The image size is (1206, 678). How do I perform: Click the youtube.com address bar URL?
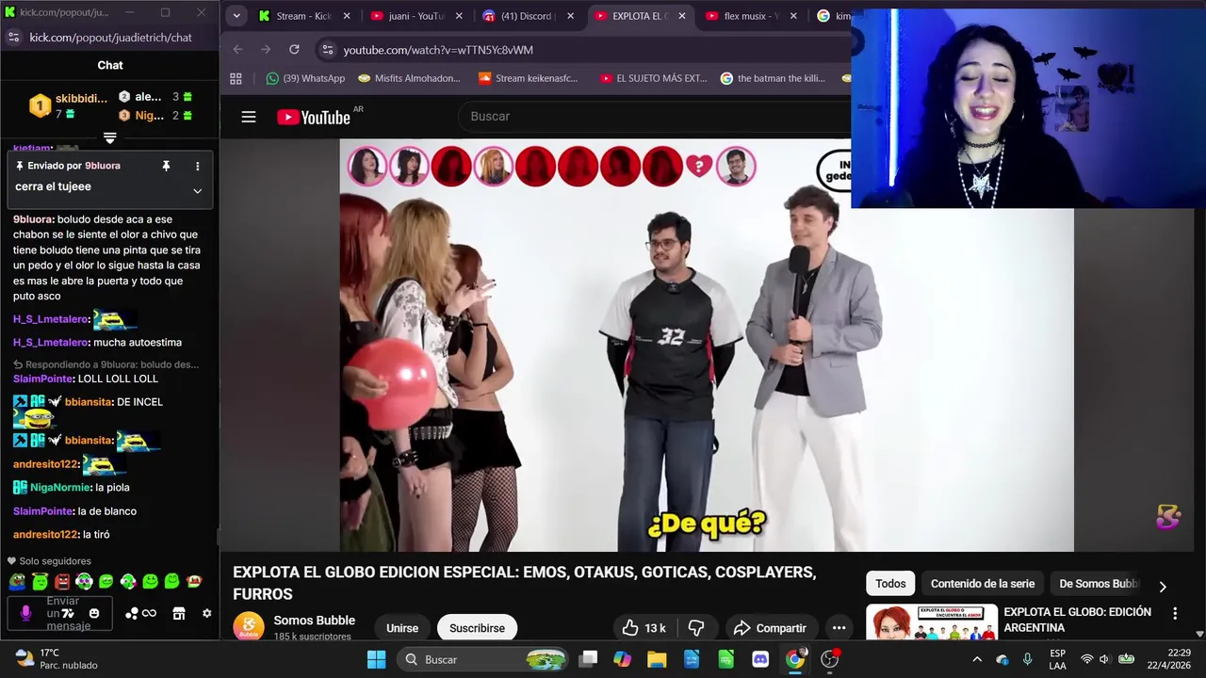[x=438, y=50]
